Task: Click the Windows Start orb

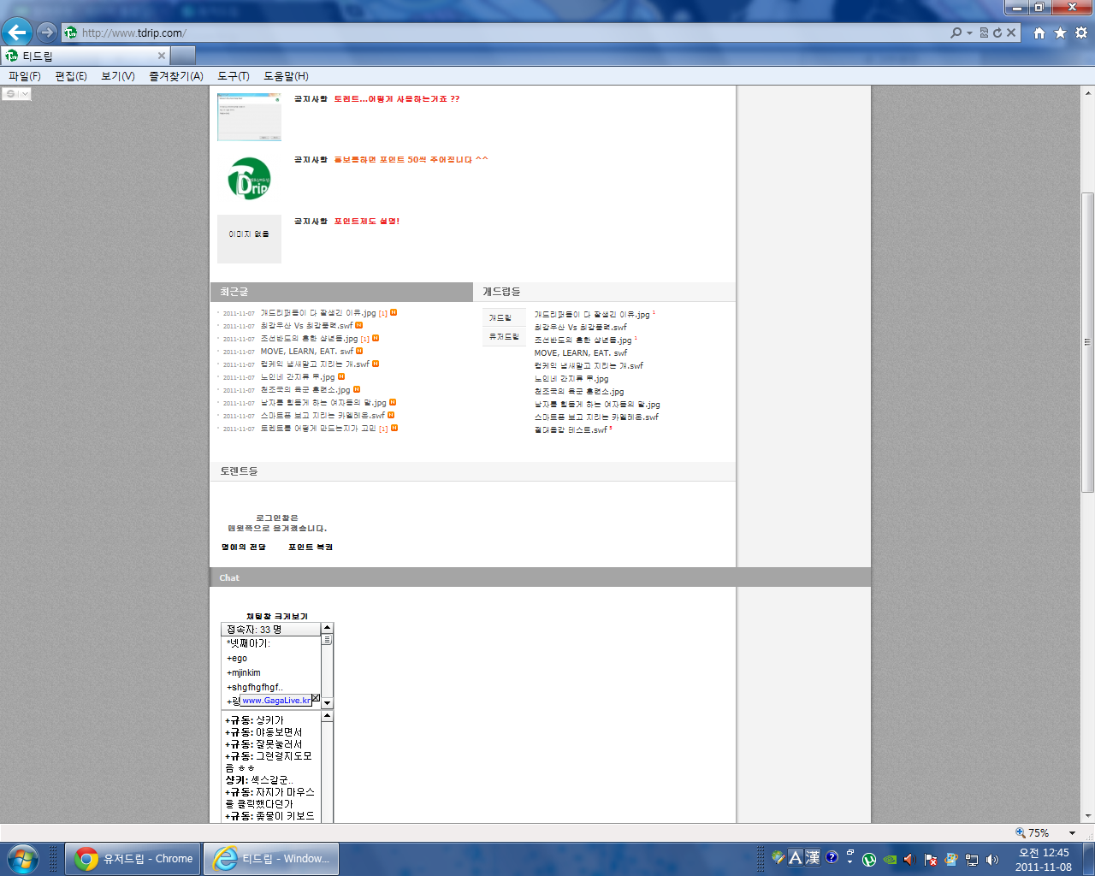Action: coord(23,858)
